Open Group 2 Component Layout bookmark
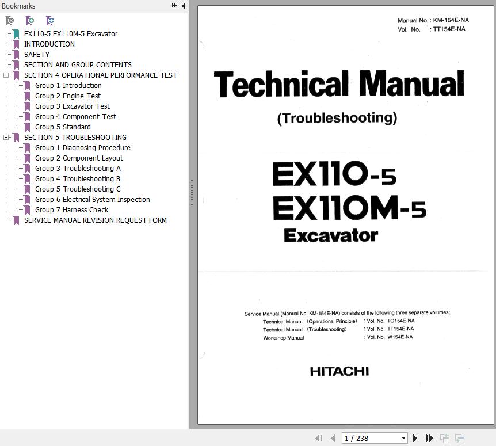This screenshot has height=446, width=496. point(79,158)
